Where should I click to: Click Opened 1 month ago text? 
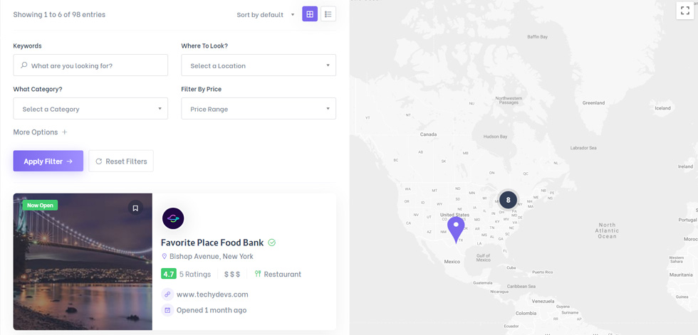(212, 310)
